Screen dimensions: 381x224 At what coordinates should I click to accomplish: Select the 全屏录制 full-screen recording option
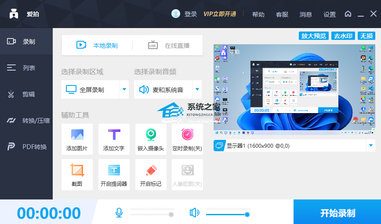tap(90, 89)
